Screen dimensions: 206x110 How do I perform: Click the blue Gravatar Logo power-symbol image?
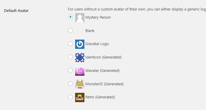[80, 44]
